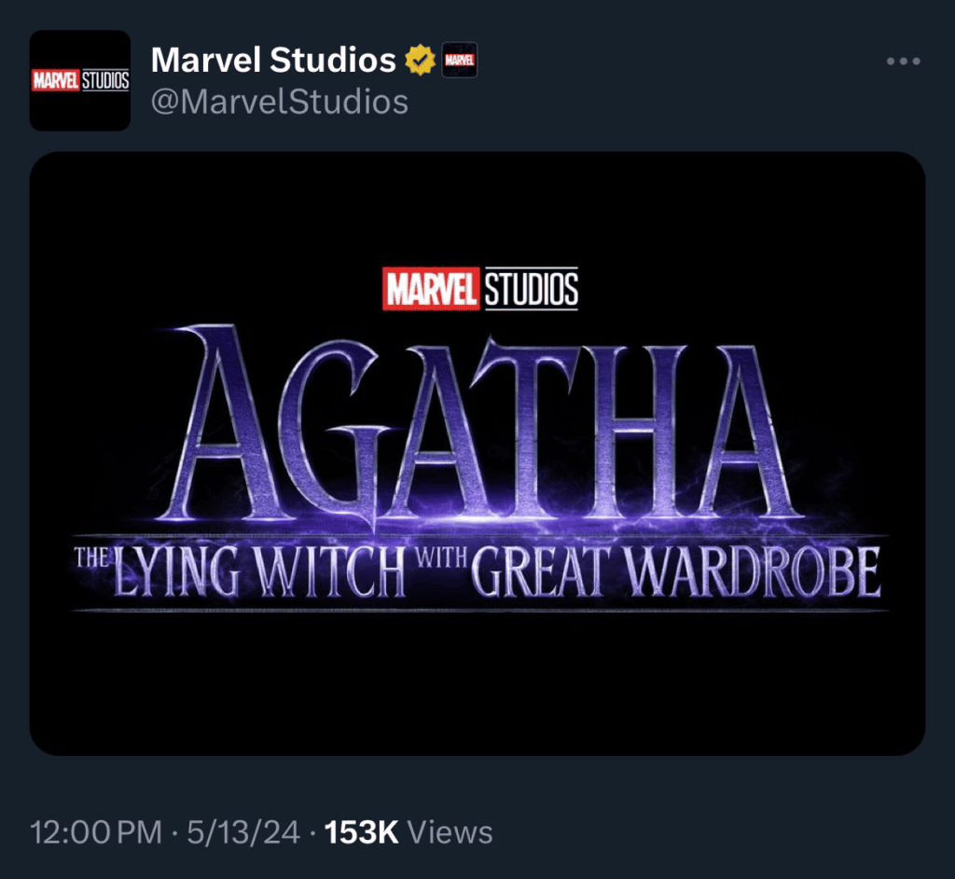This screenshot has height=879, width=955.
Task: Click the small THE text in subtitle
Action: 92,557
